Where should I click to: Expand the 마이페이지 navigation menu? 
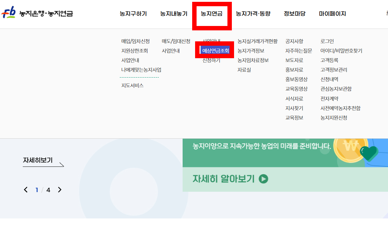(332, 14)
